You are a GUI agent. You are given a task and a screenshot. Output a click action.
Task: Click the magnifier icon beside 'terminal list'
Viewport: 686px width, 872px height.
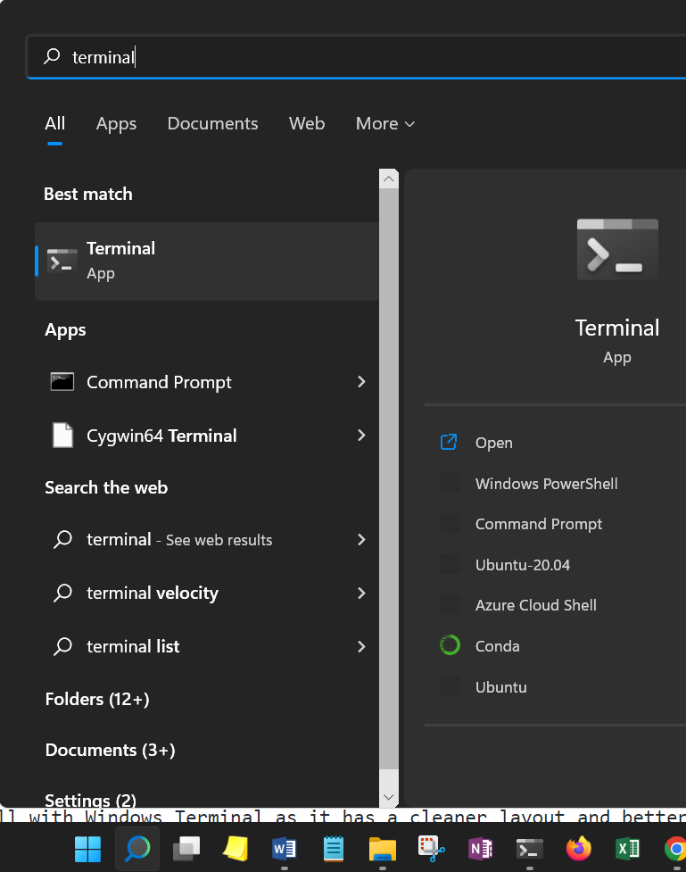click(62, 646)
